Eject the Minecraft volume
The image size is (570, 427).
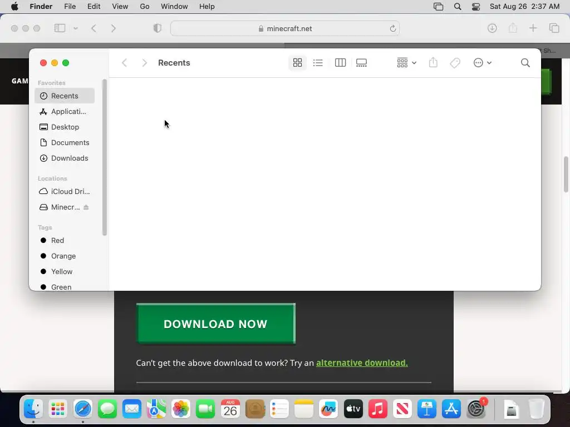(x=86, y=207)
